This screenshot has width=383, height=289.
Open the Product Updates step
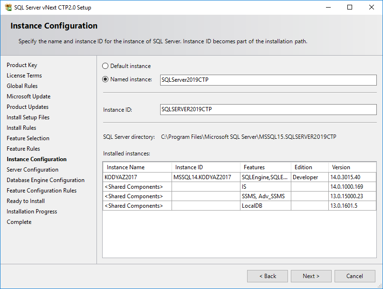point(28,107)
